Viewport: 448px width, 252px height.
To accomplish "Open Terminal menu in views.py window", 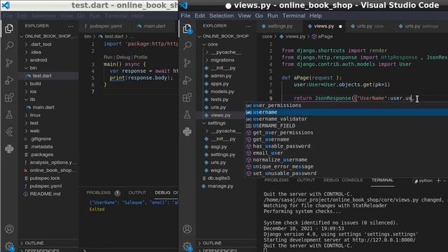I will (x=294, y=15).
